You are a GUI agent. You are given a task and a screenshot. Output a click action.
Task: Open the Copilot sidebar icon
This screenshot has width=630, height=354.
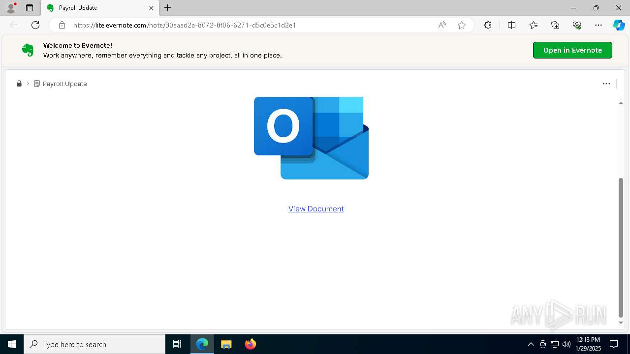[619, 25]
